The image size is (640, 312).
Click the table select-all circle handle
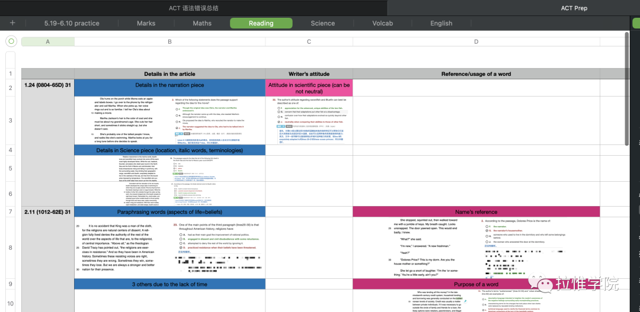tap(11, 41)
